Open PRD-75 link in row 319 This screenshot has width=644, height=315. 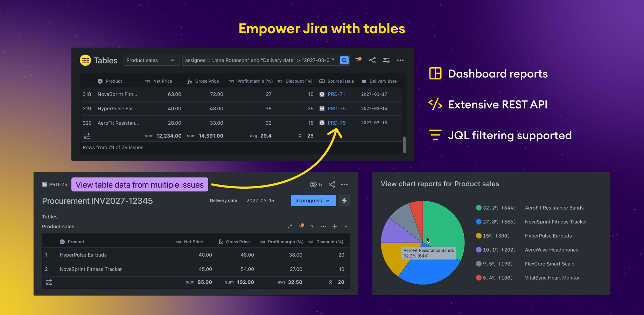click(x=337, y=108)
